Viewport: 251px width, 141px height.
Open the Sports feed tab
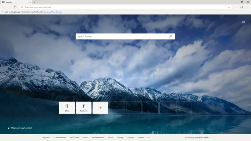[x=111, y=137]
